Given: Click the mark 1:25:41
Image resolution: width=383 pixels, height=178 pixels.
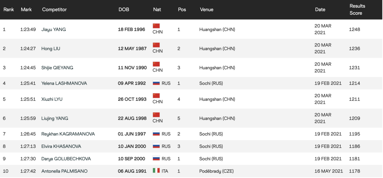Looking at the screenshot, I should point(28,83).
